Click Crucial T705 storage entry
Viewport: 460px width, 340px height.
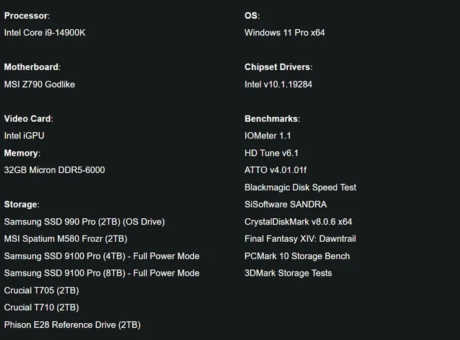[42, 290]
